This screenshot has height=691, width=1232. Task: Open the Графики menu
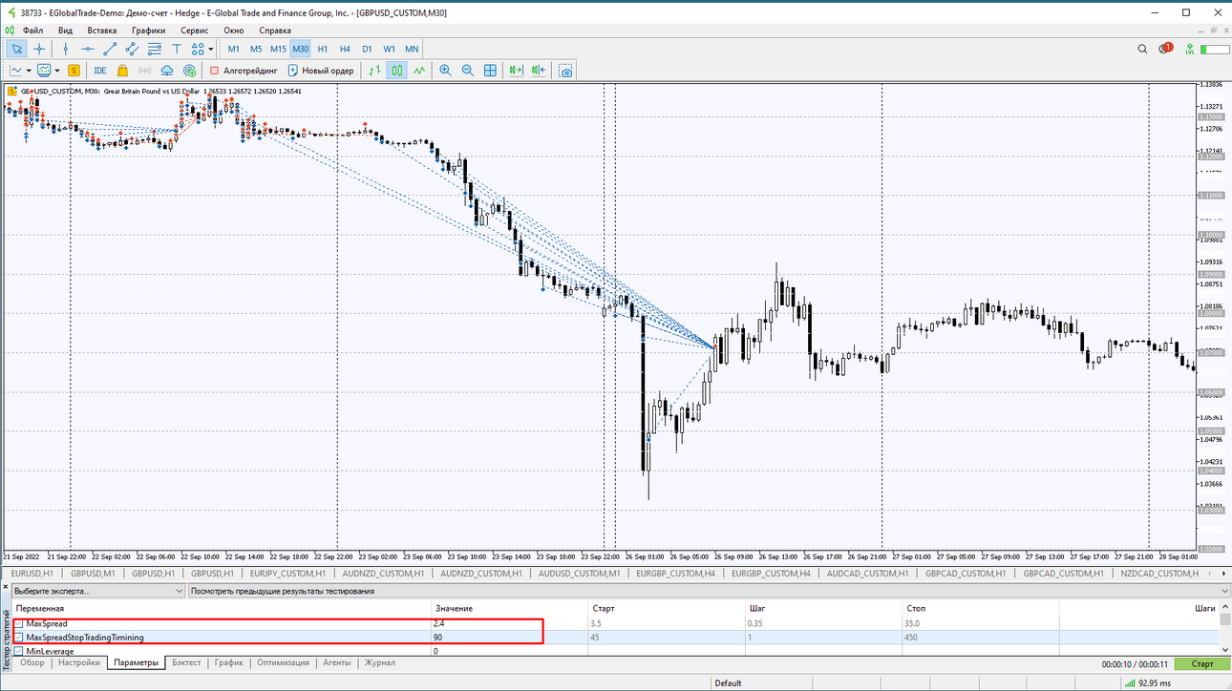click(x=149, y=31)
